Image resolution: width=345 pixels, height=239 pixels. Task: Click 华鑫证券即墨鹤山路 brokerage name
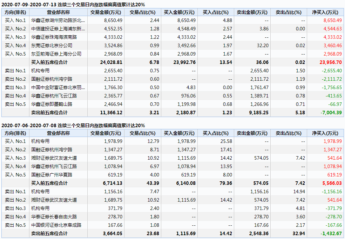(54, 104)
